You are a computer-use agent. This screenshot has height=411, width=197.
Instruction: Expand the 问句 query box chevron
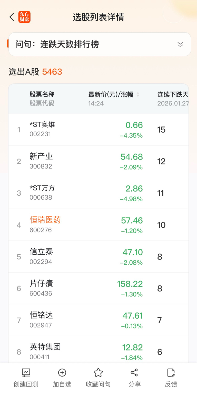pyautogui.click(x=180, y=44)
